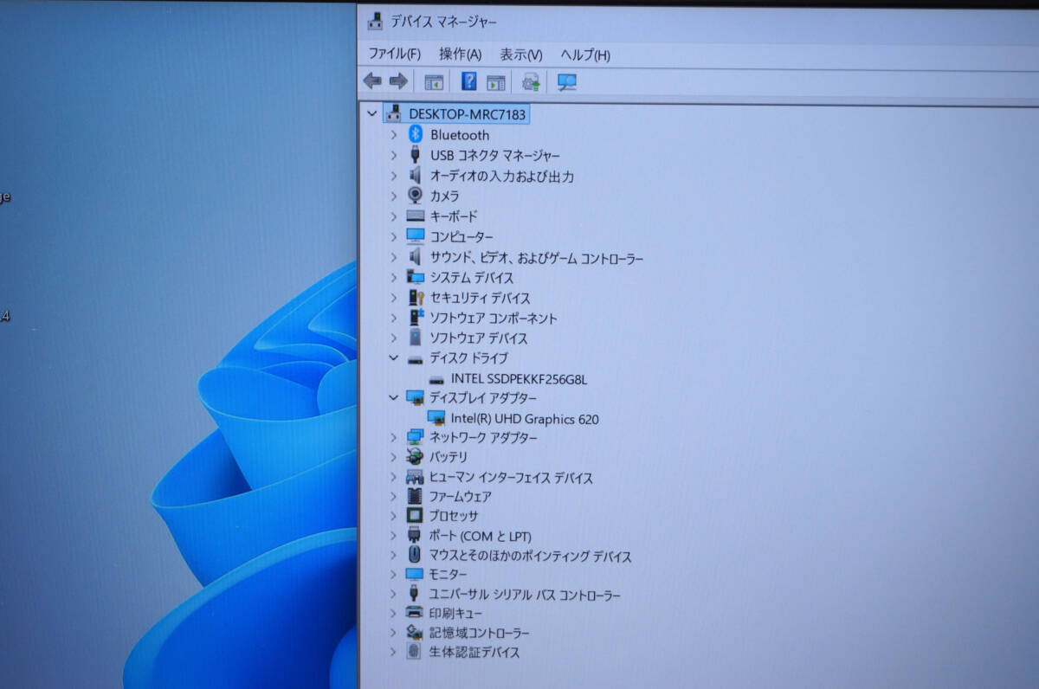Viewport: 1039px width, 689px height.
Task: Expand the システム デバイス node
Action: (393, 277)
